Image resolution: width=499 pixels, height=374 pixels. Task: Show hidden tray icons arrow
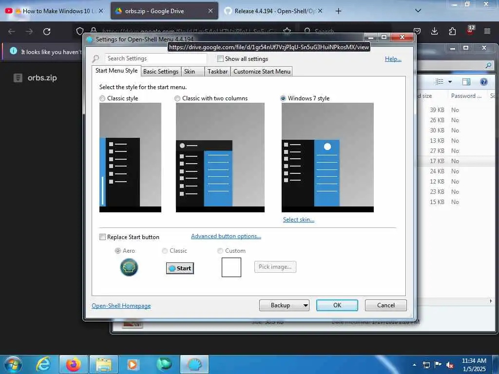click(414, 365)
